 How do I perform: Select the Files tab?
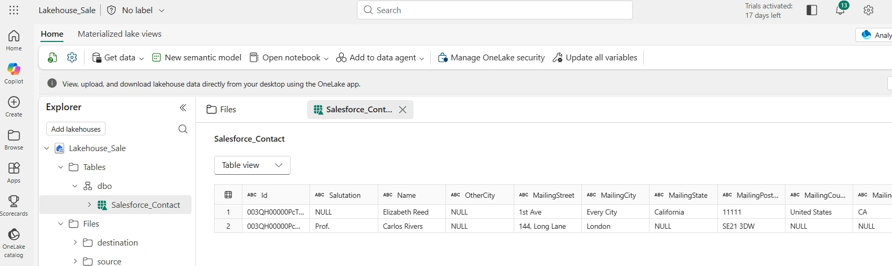pos(221,109)
